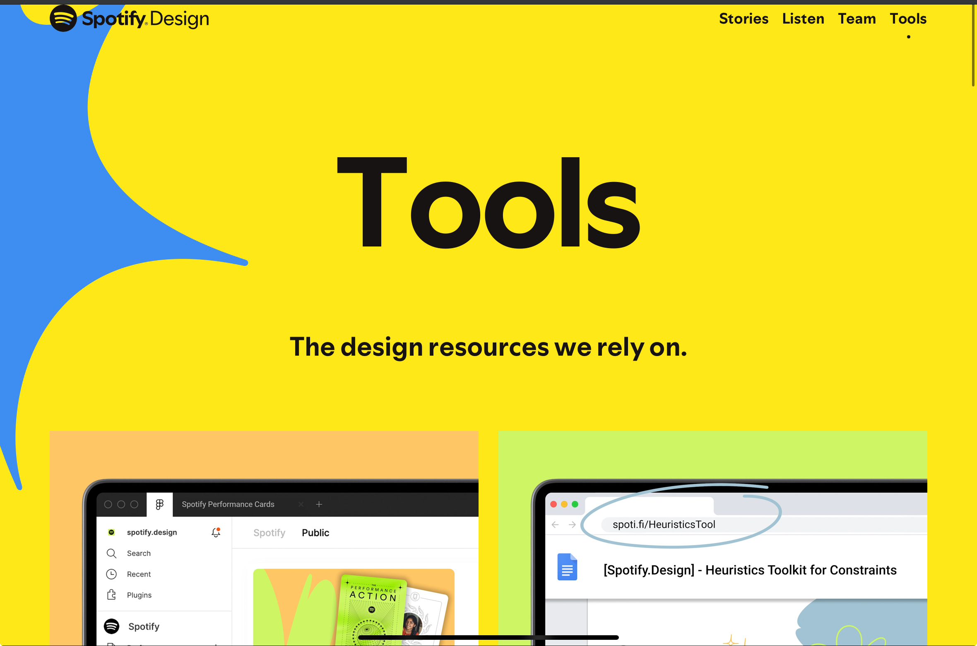Click the spoti.fi/HeuristicsTool address bar

[x=764, y=524]
